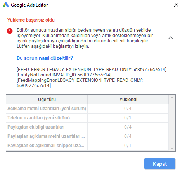
Task: Click the table's vertical scrollbar track
Action: pyautogui.click(x=172, y=123)
